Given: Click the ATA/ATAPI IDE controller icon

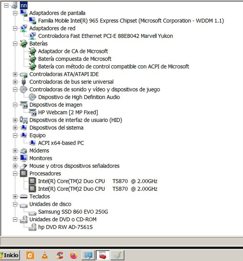Looking at the screenshot, I should [24, 75].
